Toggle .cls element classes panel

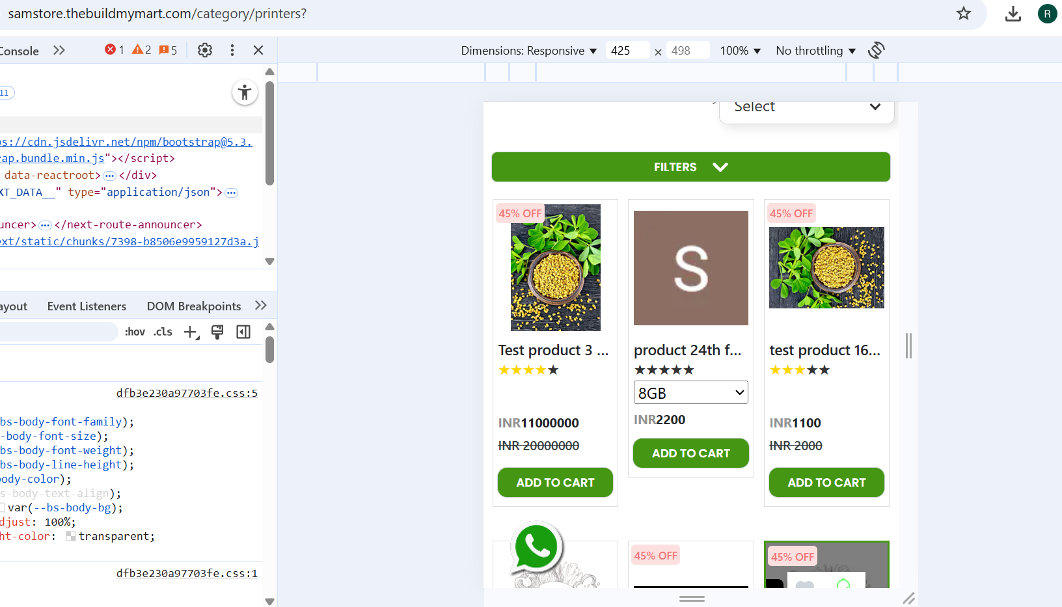pyautogui.click(x=163, y=332)
